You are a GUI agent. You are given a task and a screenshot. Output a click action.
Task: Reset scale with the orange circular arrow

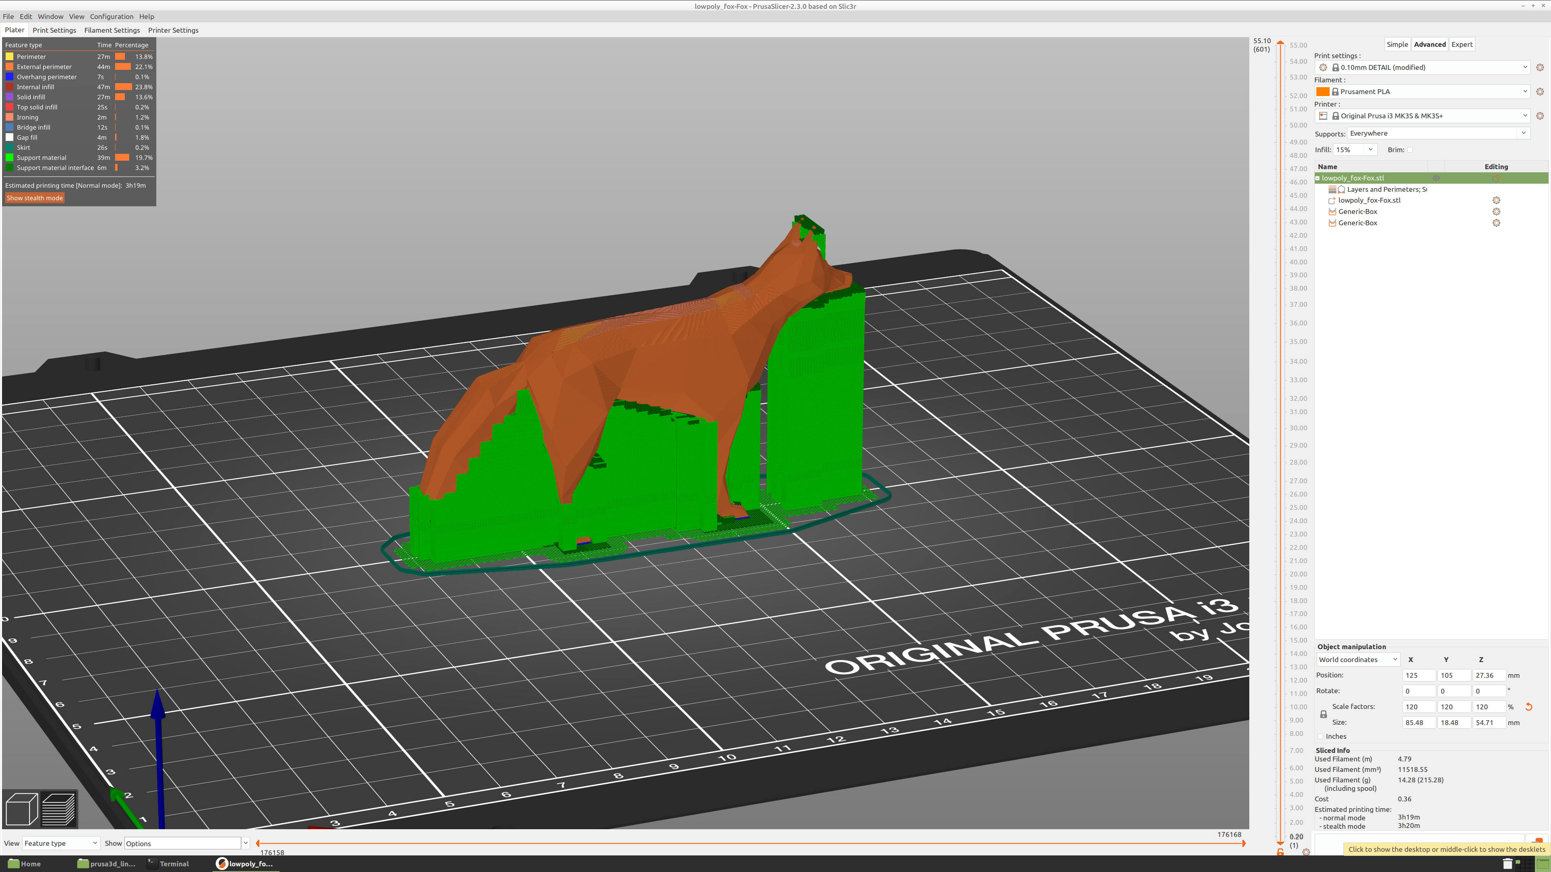click(1528, 706)
